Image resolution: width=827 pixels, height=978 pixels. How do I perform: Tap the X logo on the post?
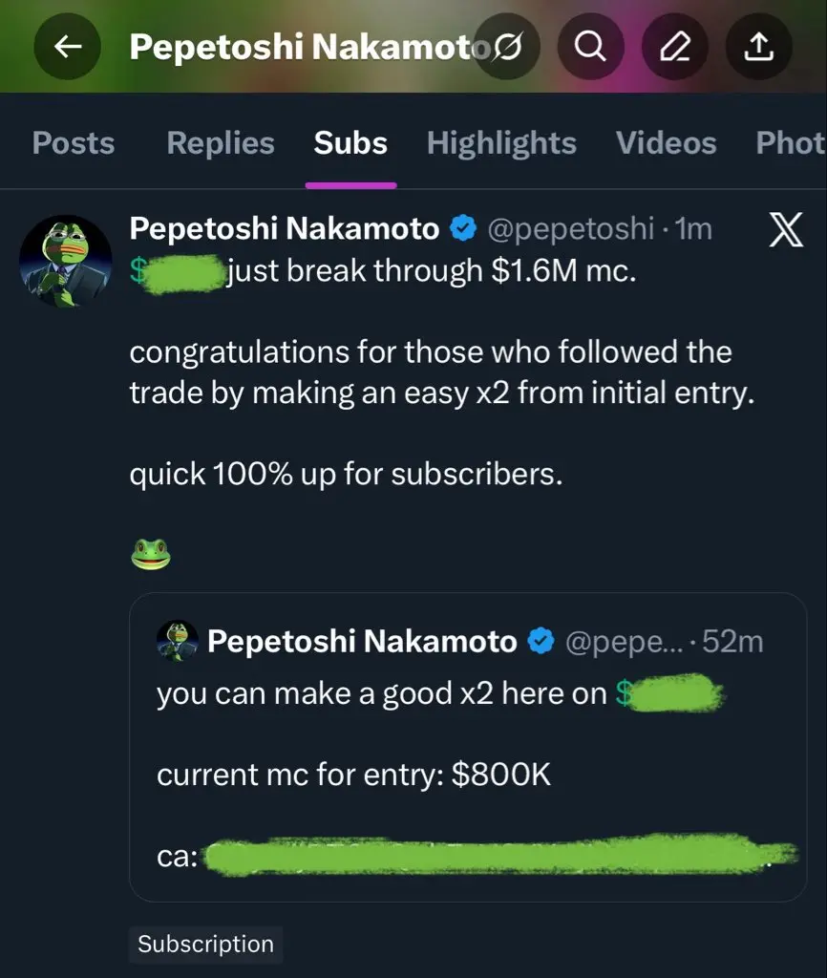(785, 230)
